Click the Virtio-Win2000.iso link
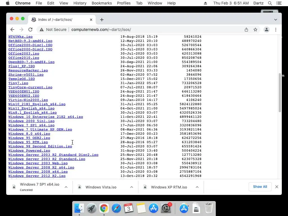This screenshot has width=288, height=216. tap(28, 100)
